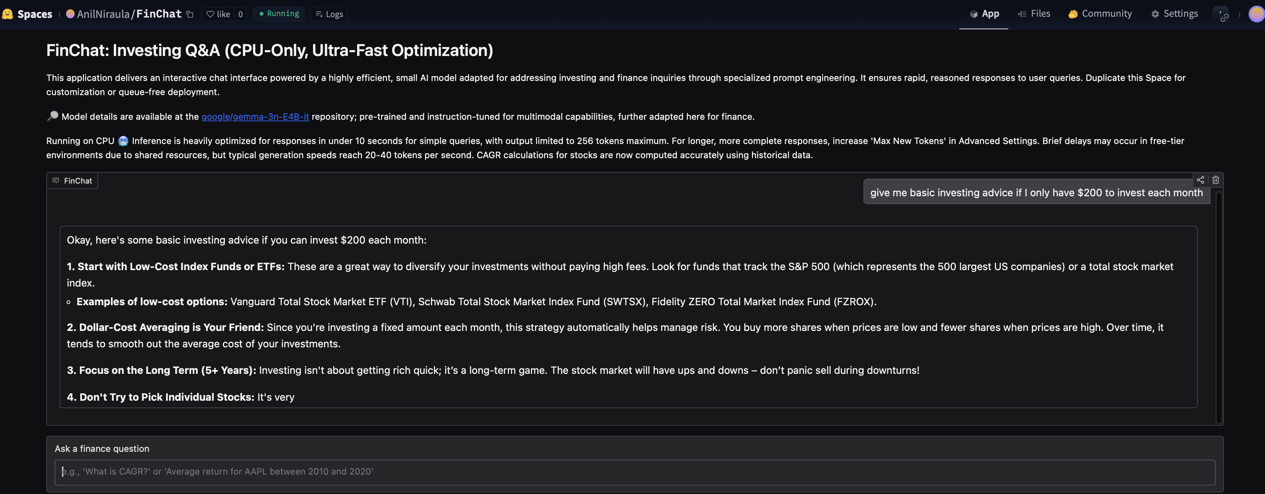
Task: Go to the Settings tab
Action: point(1175,14)
